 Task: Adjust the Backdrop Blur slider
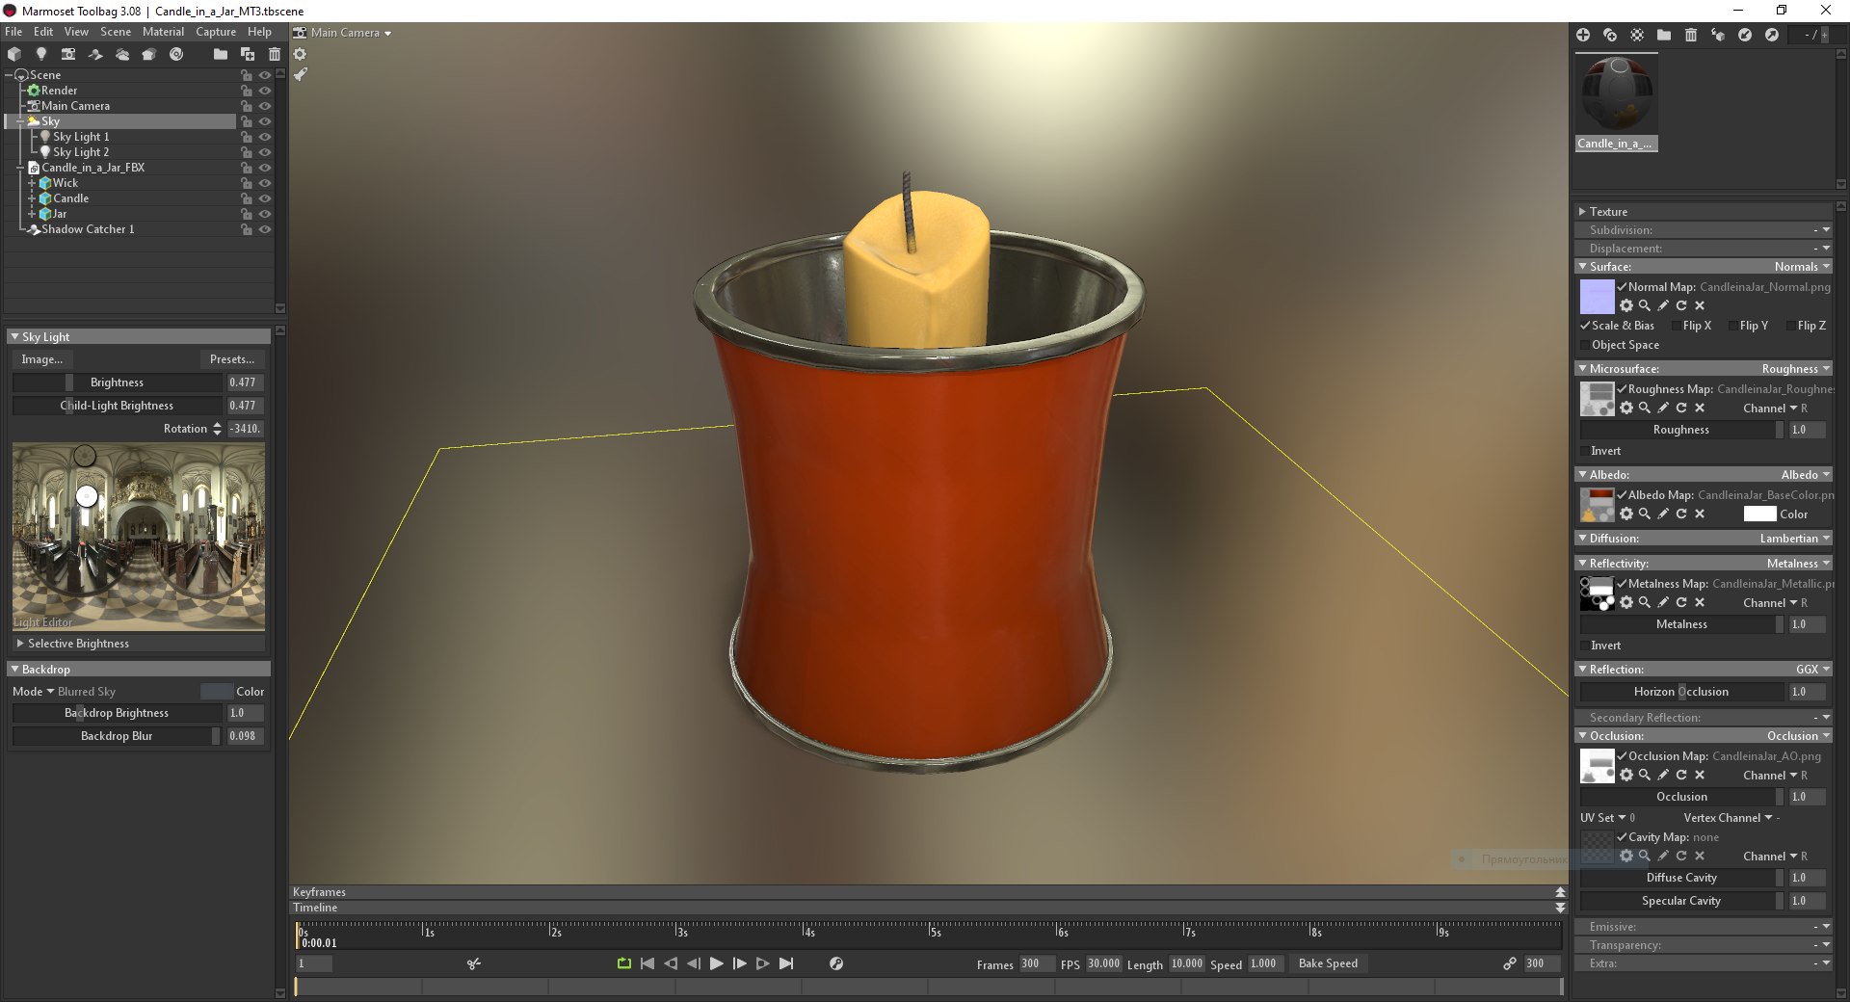tap(117, 736)
